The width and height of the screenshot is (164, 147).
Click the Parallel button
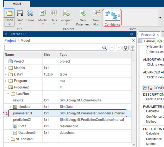tap(147, 41)
